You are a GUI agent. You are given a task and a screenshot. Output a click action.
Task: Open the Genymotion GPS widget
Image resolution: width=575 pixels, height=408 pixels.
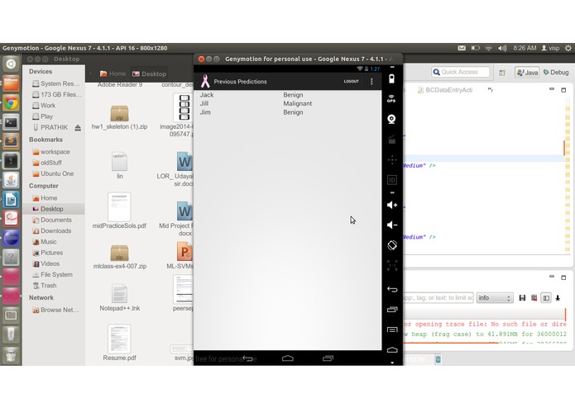[x=391, y=99]
